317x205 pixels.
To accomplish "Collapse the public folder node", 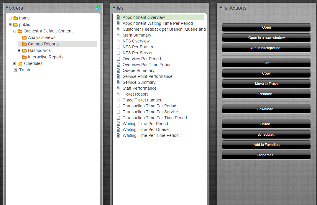I will click(x=10, y=25).
